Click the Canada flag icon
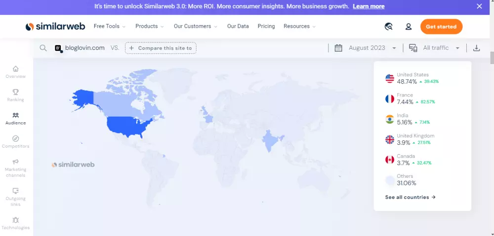494x236 pixels. click(x=390, y=160)
